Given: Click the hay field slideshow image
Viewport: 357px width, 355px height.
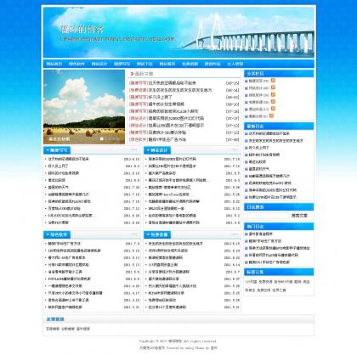Looking at the screenshot, I should [x=84, y=107].
